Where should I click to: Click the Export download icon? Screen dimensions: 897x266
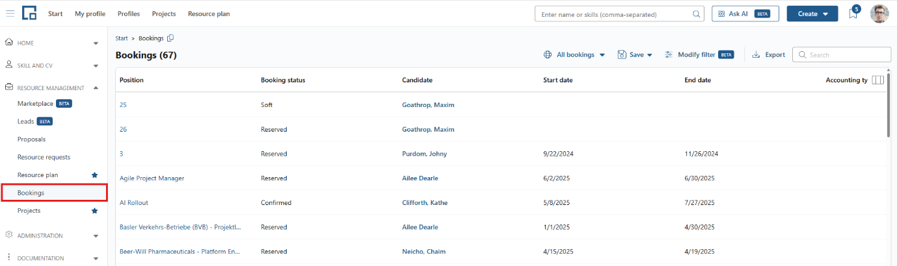click(756, 55)
